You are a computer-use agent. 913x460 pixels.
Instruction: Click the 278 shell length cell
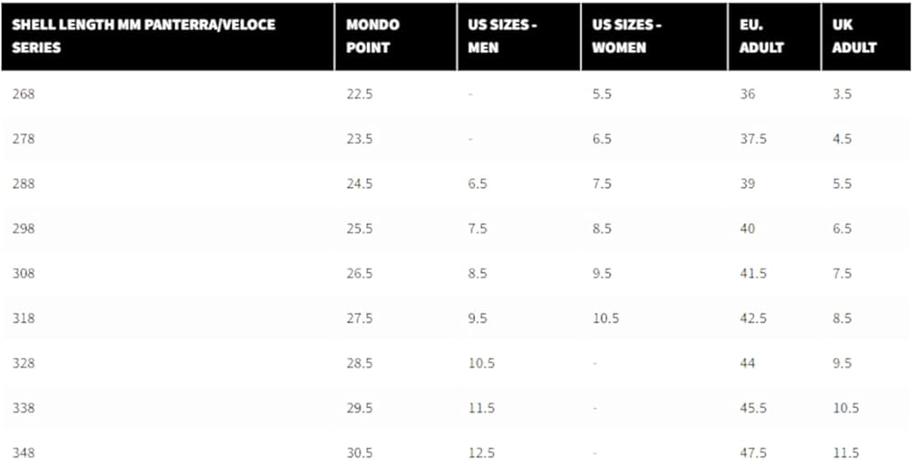(x=24, y=139)
